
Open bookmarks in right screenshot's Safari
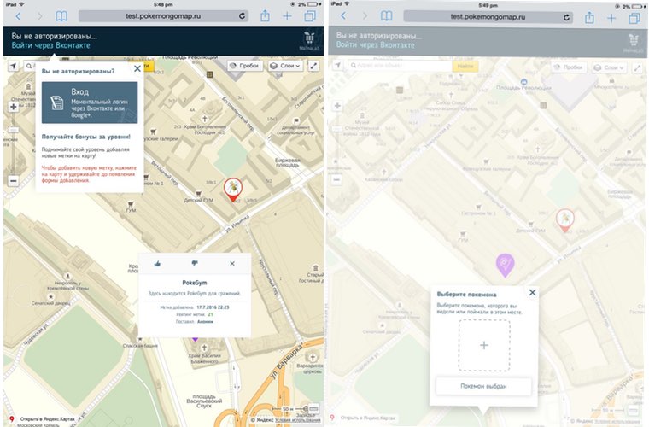[386, 16]
